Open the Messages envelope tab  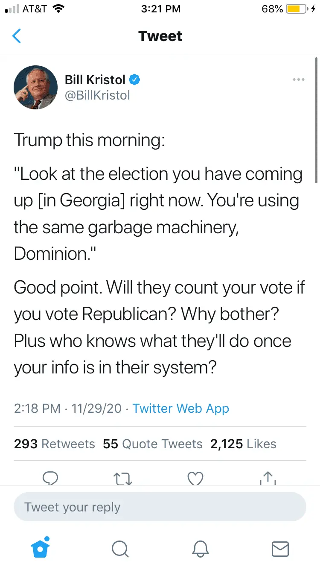click(280, 549)
